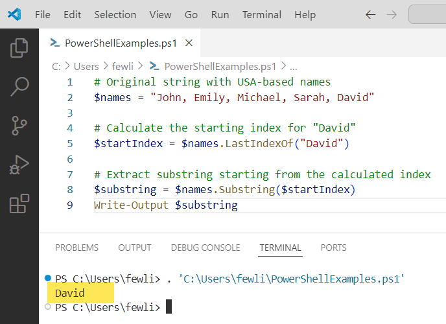Switch to the OUTPUT panel tab
The height and width of the screenshot is (324, 446).
tap(135, 248)
